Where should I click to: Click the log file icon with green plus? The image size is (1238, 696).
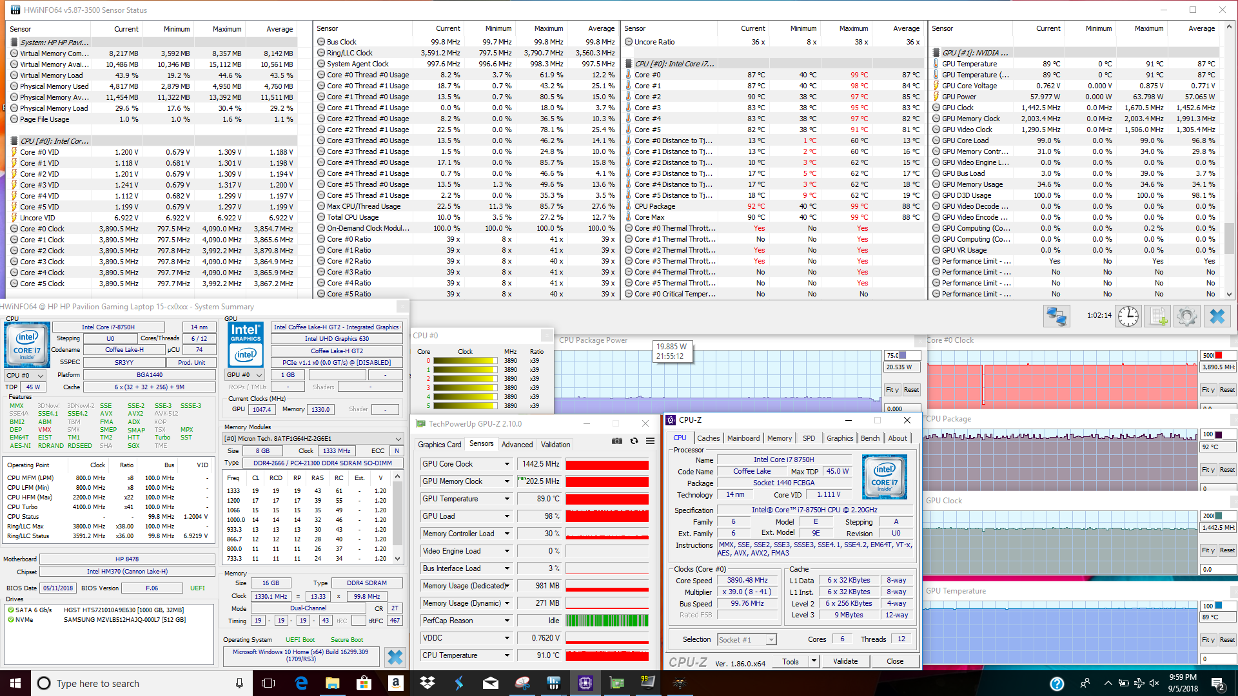[1158, 316]
